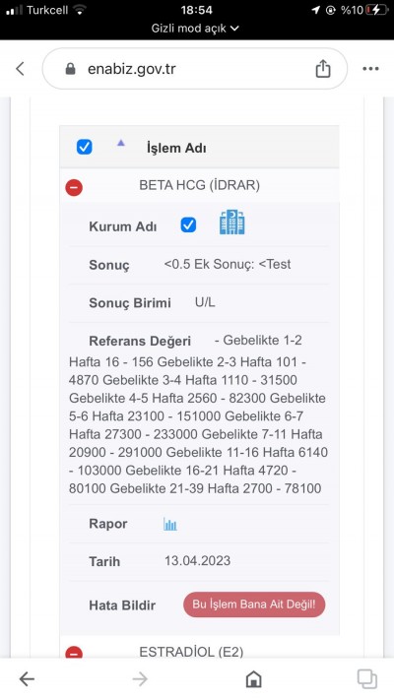Go to browser home page icon
The image size is (394, 700).
click(253, 679)
